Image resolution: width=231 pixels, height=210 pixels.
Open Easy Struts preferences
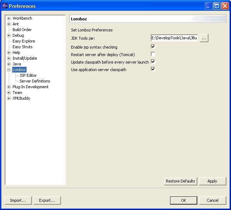click(23, 47)
